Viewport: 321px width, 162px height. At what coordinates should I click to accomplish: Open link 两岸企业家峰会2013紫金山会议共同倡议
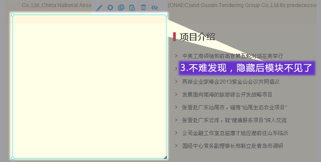point(231,81)
